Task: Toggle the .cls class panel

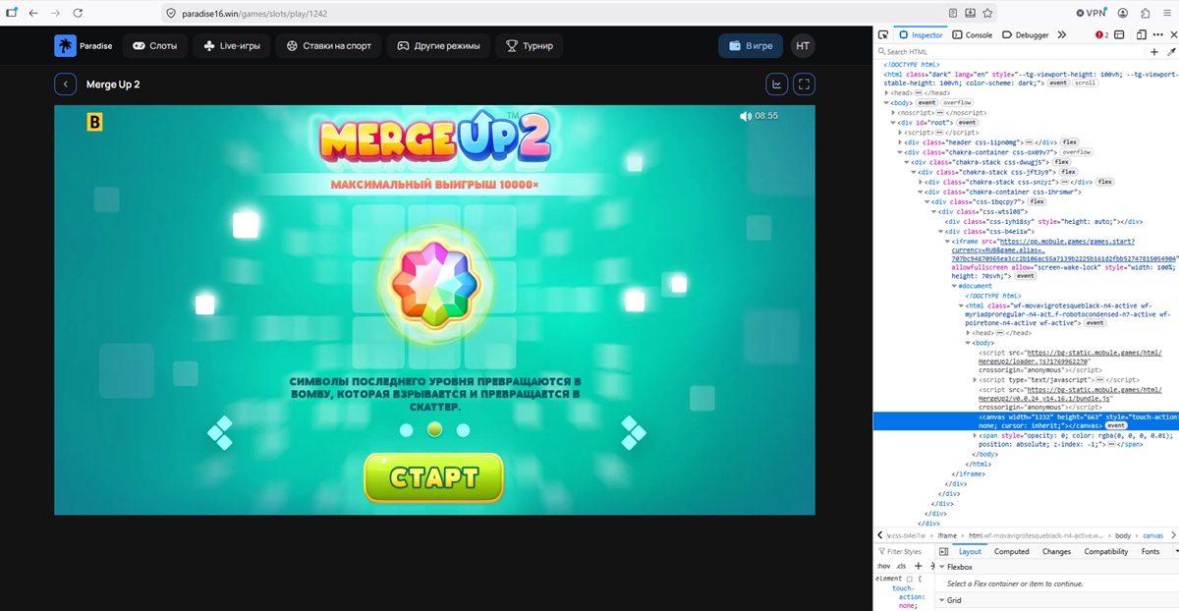Action: pyautogui.click(x=901, y=566)
